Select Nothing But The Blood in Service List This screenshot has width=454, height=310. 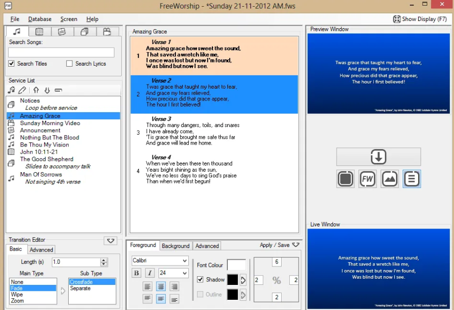[x=50, y=138]
